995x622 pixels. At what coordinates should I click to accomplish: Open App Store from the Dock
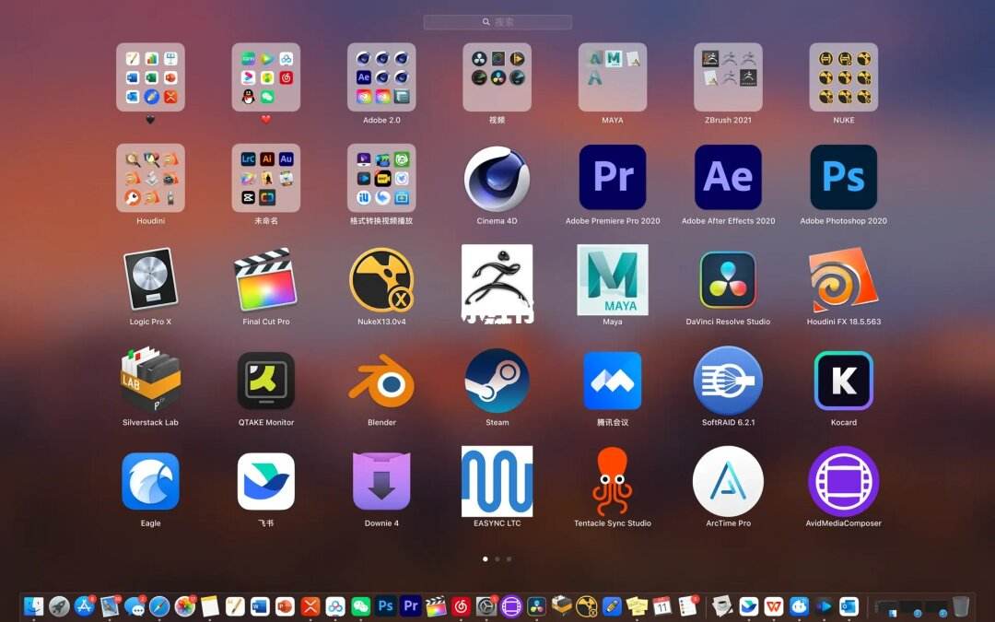[84, 606]
